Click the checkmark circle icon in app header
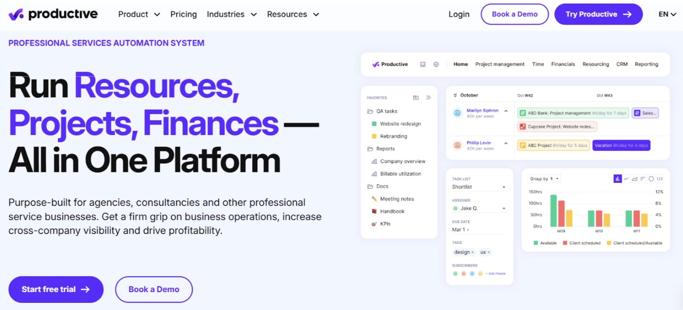The image size is (683, 310). pos(436,64)
